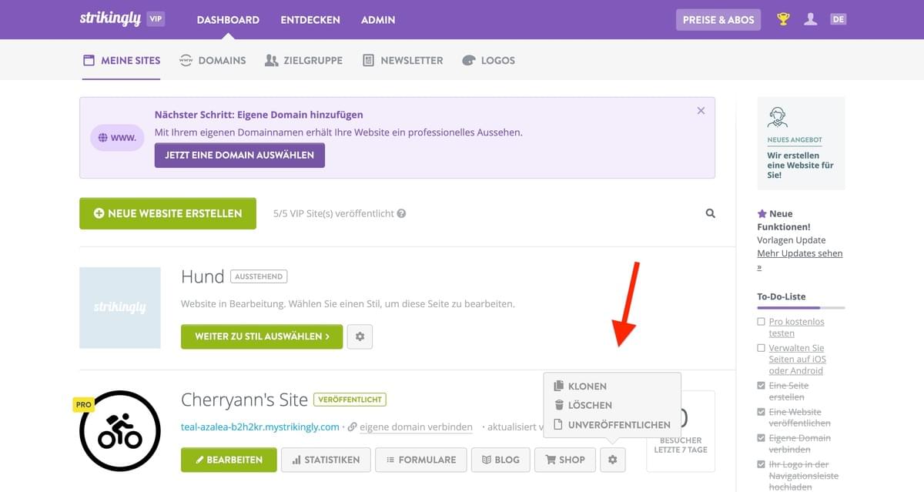Open the Dashboard menu item
924x492 pixels.
(228, 20)
